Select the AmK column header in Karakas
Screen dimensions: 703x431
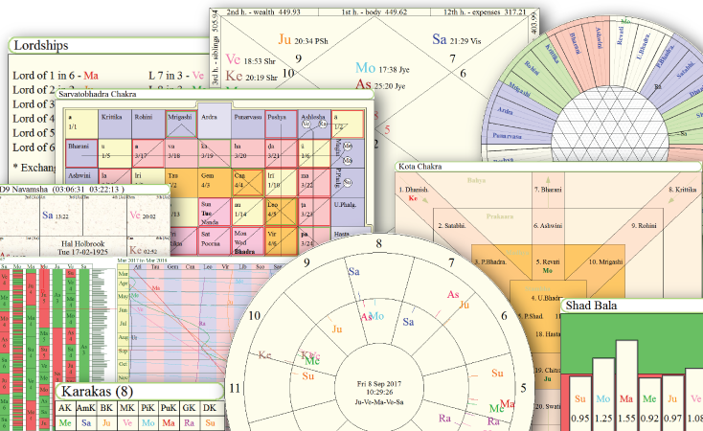pos(86,408)
